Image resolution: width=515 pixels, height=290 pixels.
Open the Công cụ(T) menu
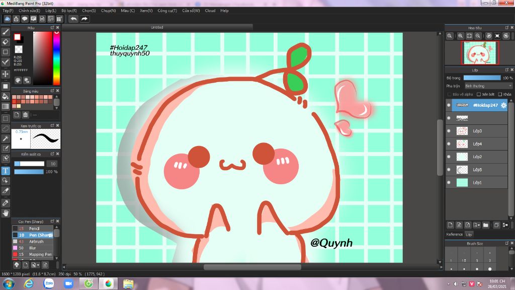tap(167, 11)
